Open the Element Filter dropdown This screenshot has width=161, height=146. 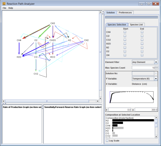pyautogui.click(x=145, y=62)
